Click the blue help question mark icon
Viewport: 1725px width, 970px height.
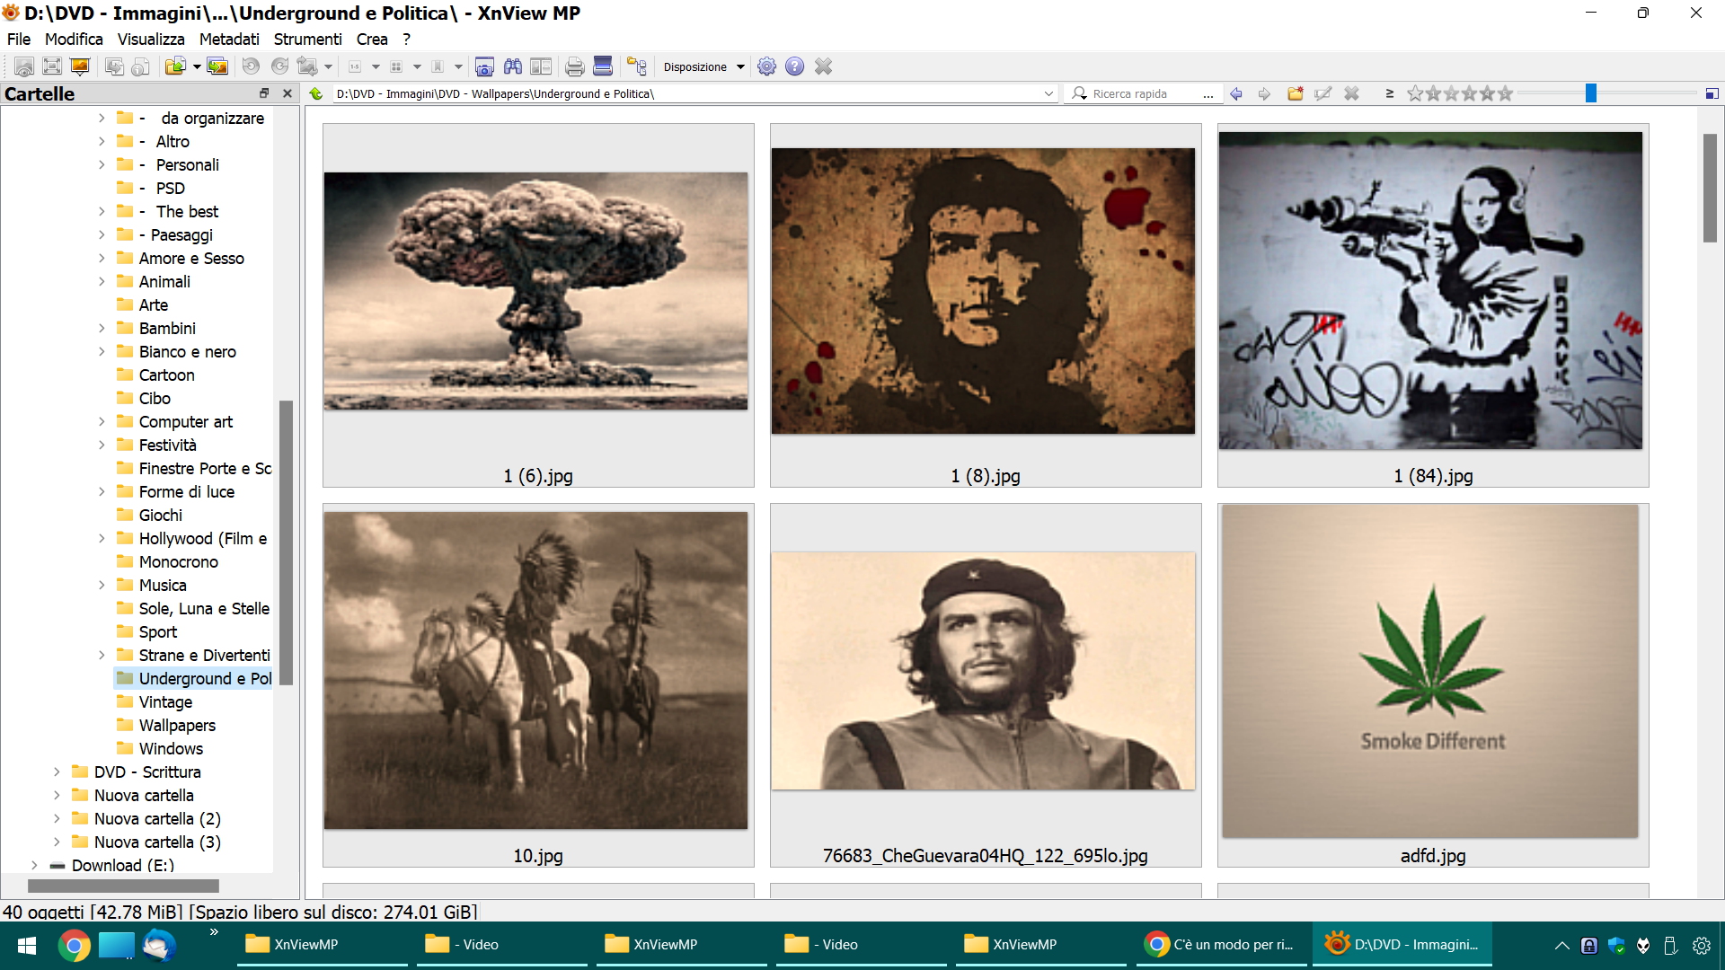click(794, 66)
